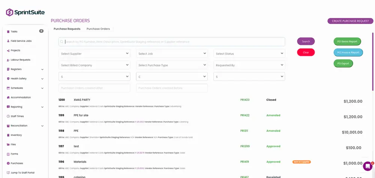Open Staff Times in sidebar
Viewport: 375px width, 178px height.
[x=17, y=116]
